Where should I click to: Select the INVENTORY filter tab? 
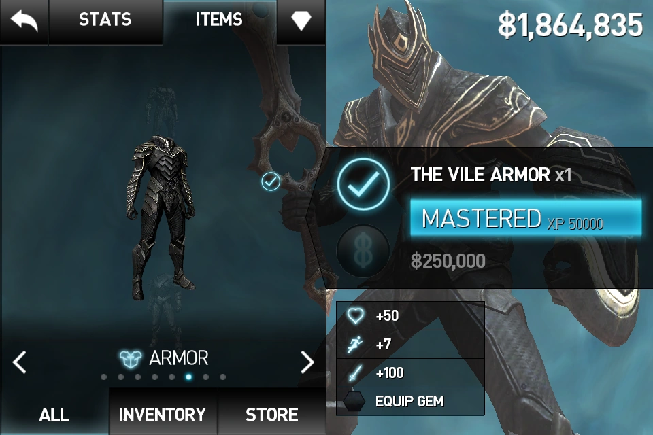point(163,414)
